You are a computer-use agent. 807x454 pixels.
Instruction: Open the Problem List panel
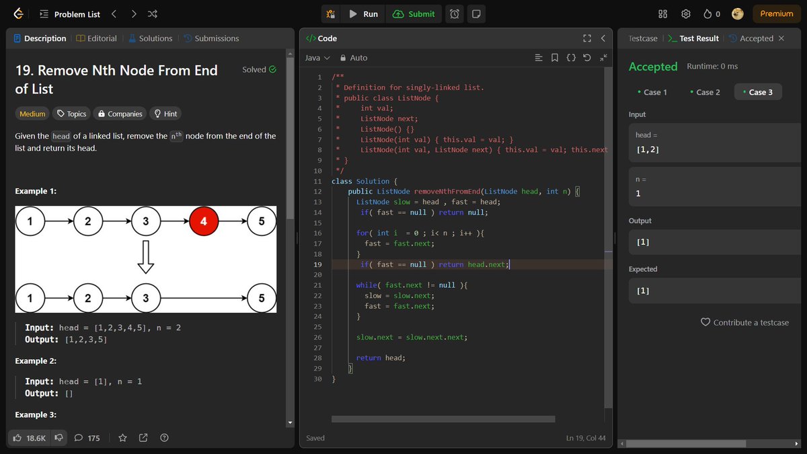coord(69,13)
